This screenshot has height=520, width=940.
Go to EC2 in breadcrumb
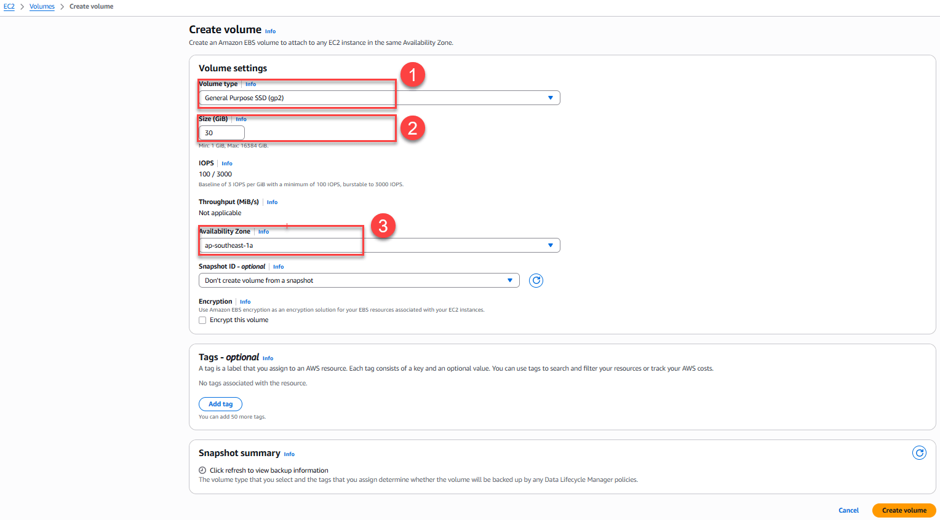(x=9, y=6)
